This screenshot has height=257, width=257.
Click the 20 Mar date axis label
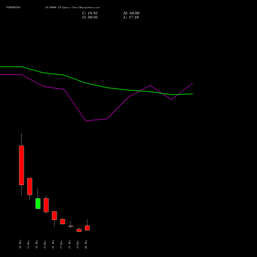tap(86, 244)
